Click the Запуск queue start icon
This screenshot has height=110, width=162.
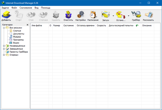pyautogui.click(x=106, y=16)
